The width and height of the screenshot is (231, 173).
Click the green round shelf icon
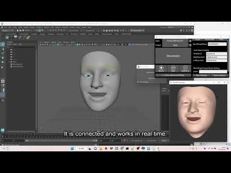(7, 37)
